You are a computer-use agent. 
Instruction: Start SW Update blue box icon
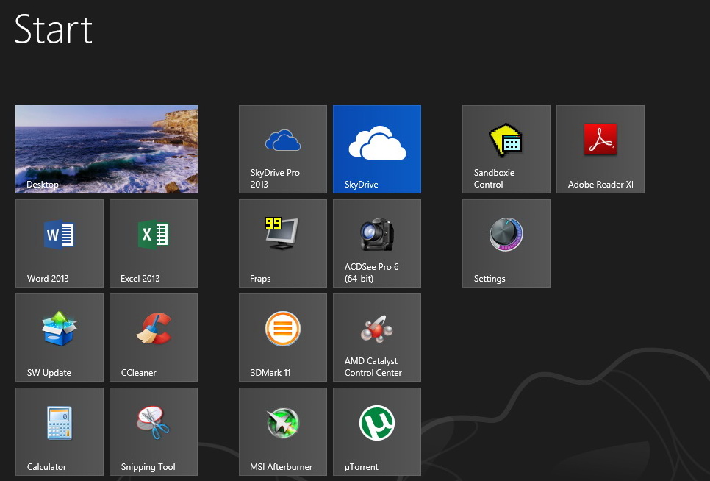coord(60,328)
